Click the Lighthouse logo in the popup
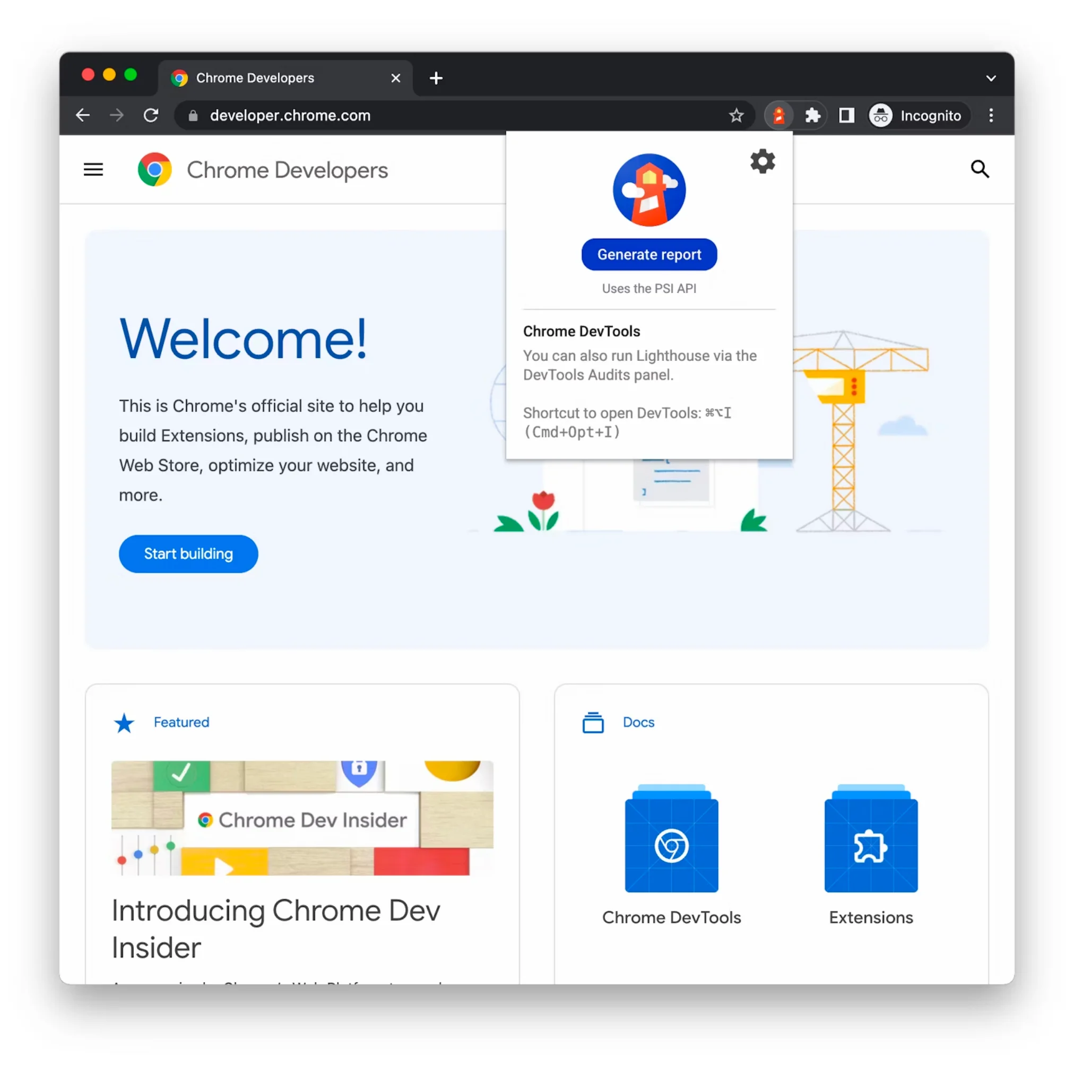 pos(649,190)
